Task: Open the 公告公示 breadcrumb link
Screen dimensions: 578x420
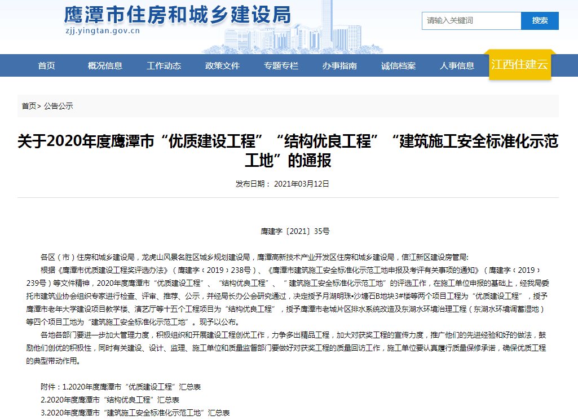Action: click(x=58, y=106)
